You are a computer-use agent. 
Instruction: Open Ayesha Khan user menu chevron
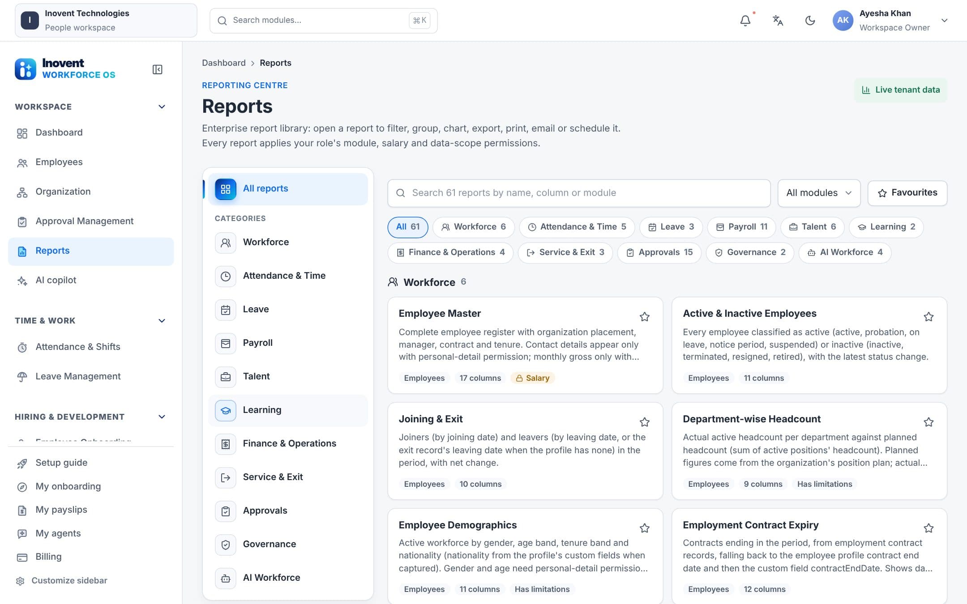[x=944, y=21]
